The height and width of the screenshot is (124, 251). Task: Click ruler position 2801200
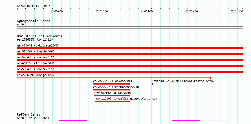click(192, 11)
